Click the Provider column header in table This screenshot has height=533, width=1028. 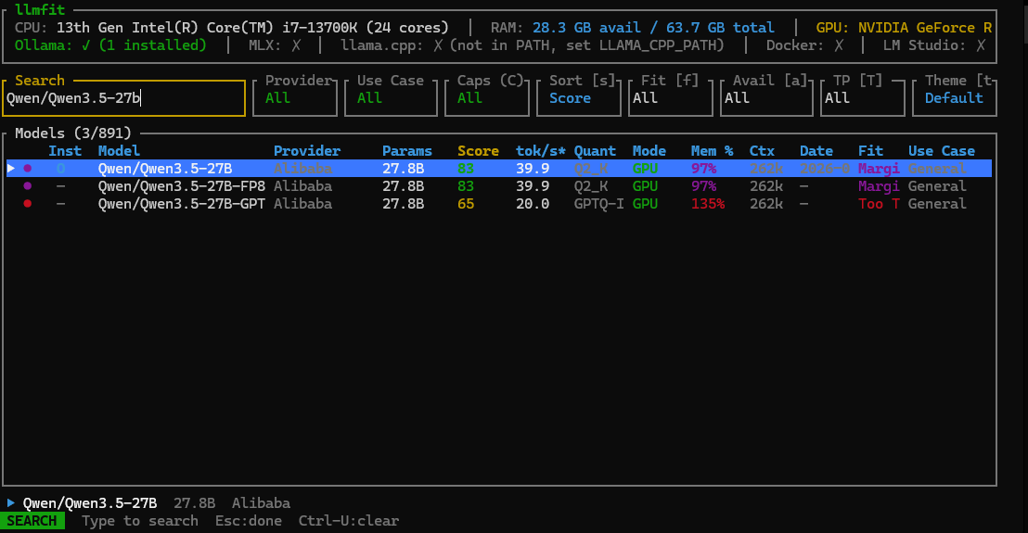(x=307, y=150)
